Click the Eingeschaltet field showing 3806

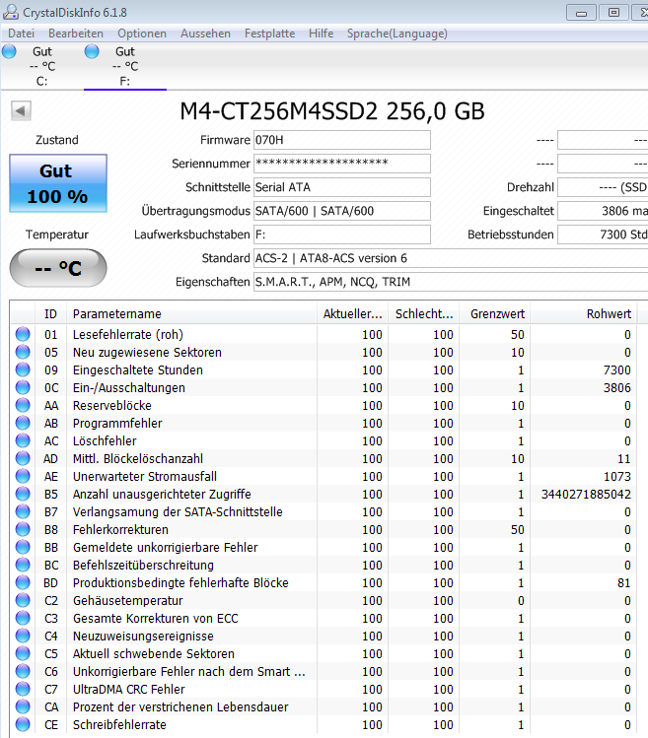(603, 211)
